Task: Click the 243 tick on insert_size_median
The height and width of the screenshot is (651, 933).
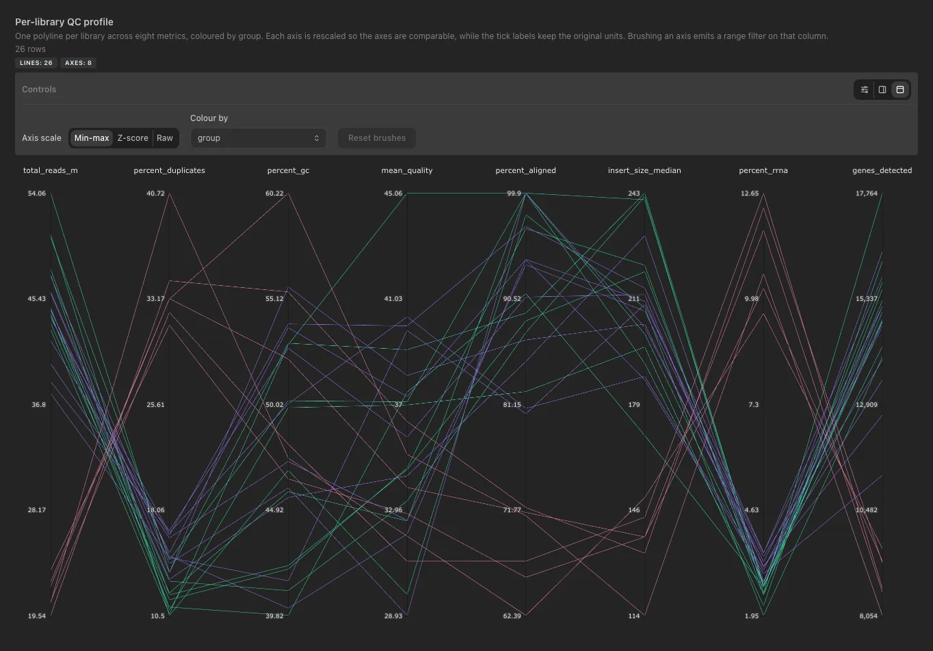Action: tap(634, 194)
